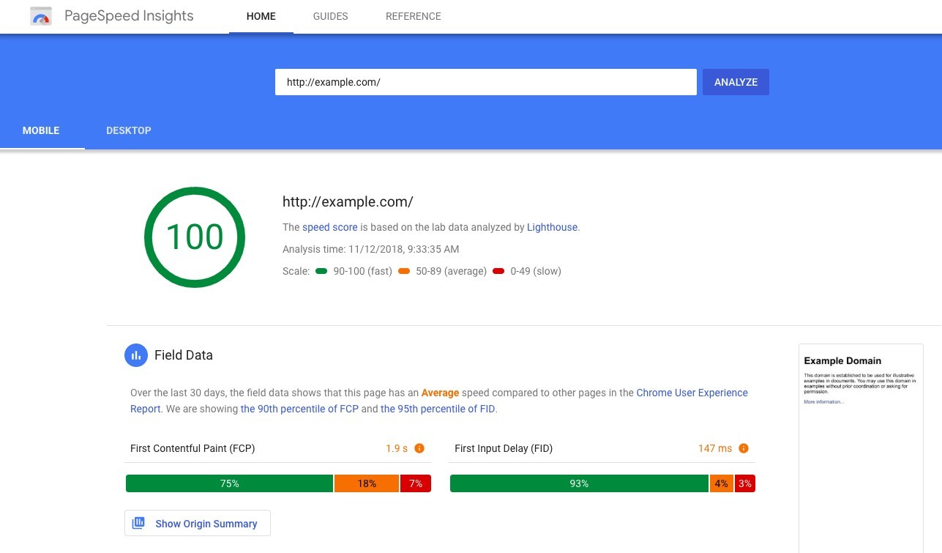The height and width of the screenshot is (553, 942).
Task: Follow the Chrome User Experience Report link
Action: click(692, 393)
